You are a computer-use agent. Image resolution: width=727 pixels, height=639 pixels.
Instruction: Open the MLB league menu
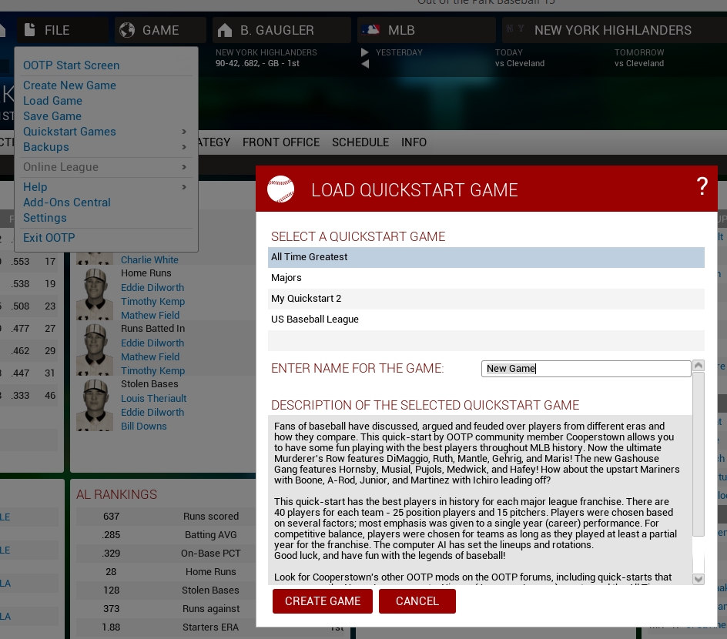point(427,30)
